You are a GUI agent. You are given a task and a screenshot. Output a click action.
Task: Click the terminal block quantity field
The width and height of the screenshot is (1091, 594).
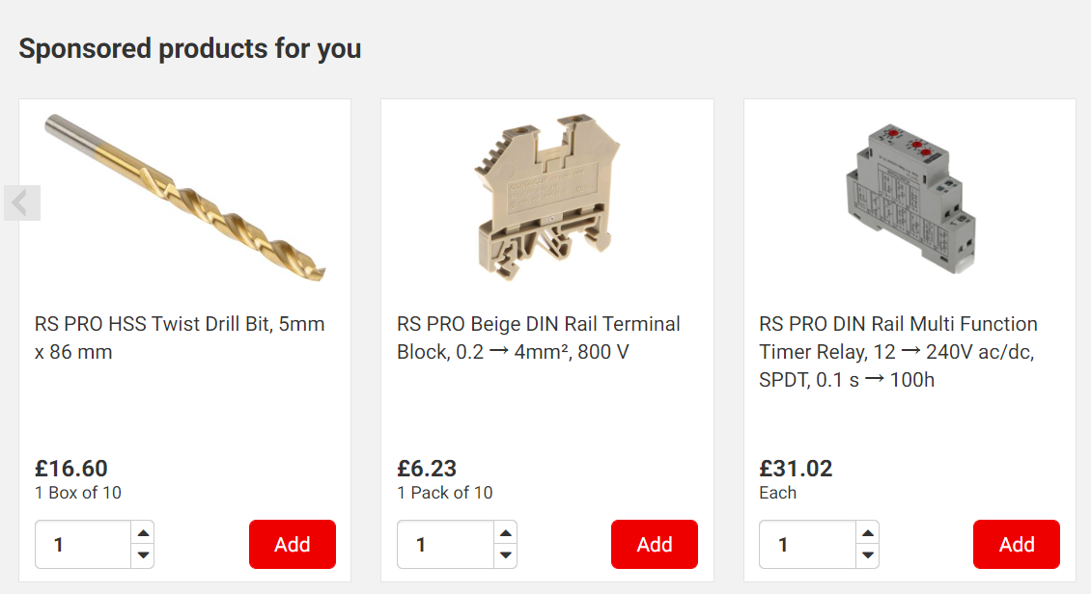(x=444, y=545)
